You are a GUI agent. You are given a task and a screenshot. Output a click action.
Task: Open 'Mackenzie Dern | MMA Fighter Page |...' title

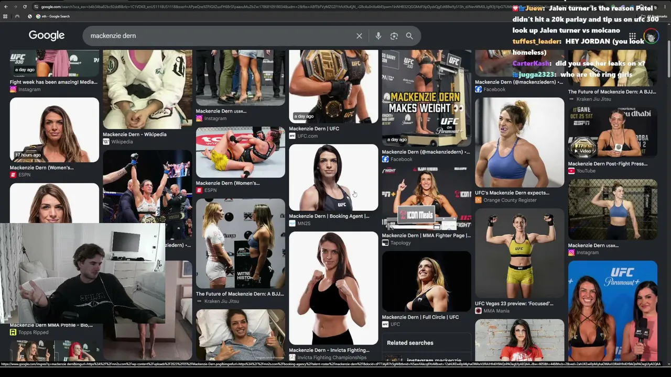pyautogui.click(x=427, y=235)
